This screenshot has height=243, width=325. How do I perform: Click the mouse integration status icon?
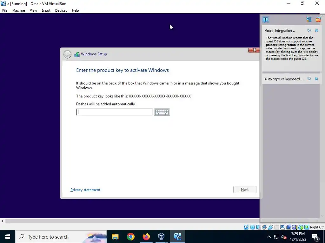[x=301, y=227]
